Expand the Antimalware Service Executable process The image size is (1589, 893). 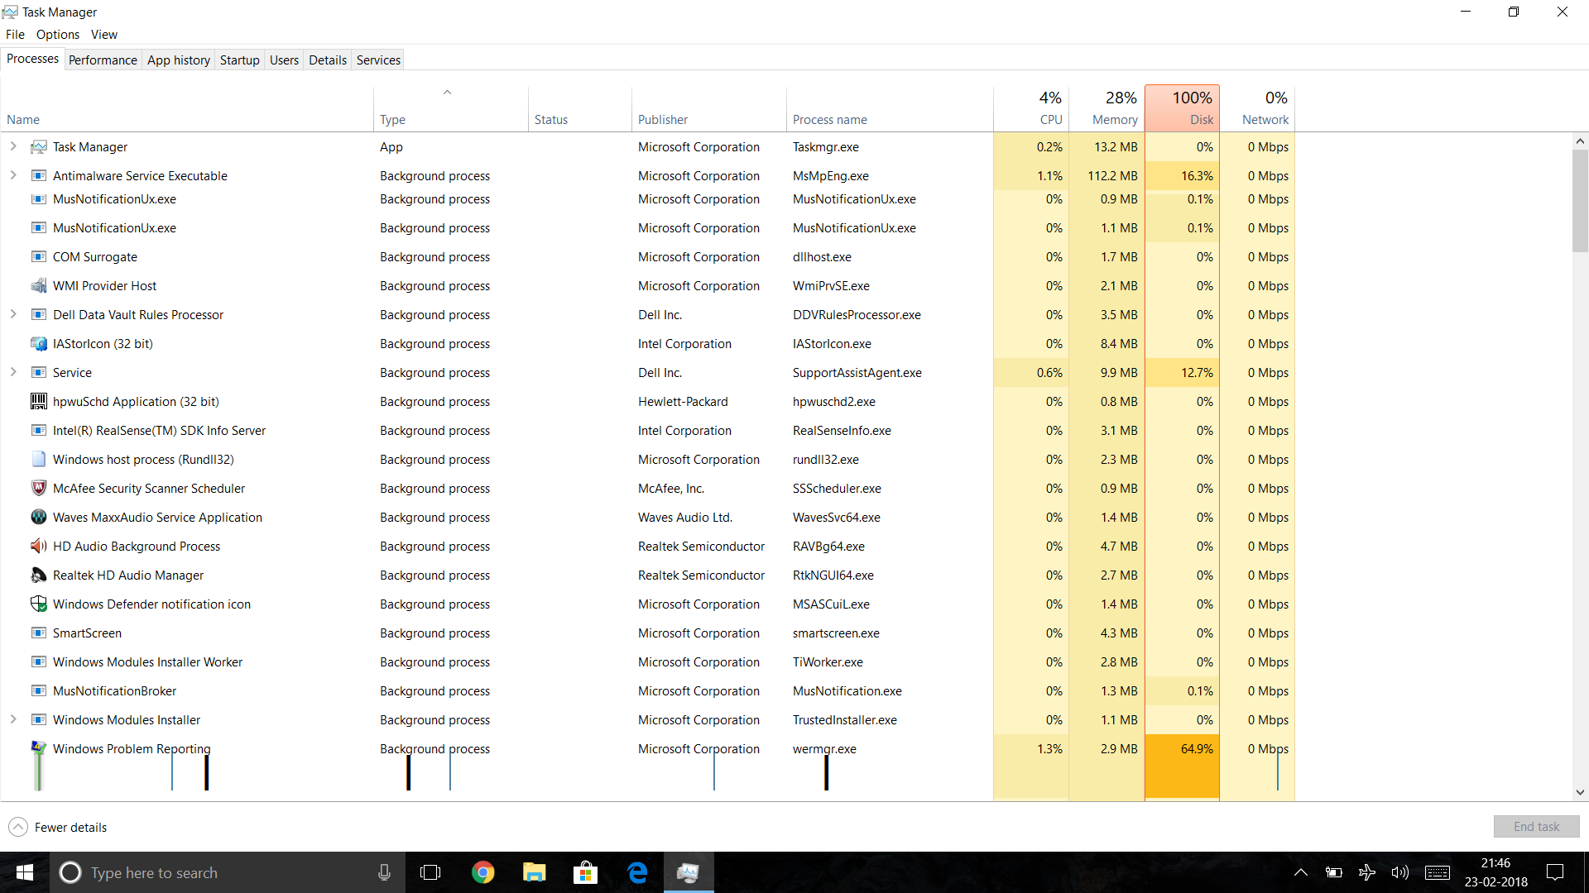click(13, 175)
